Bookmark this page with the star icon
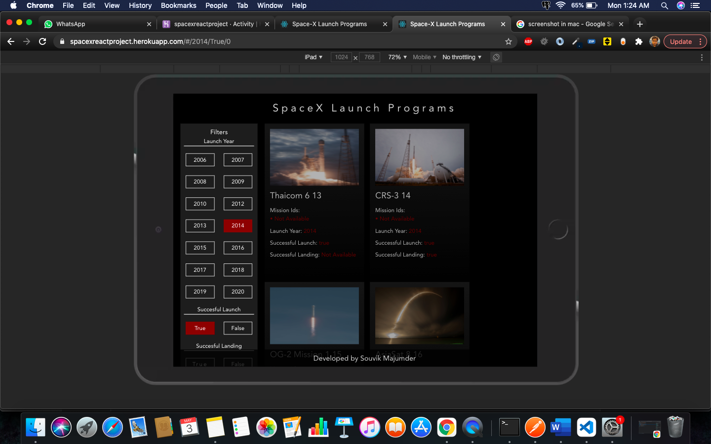 (509, 41)
